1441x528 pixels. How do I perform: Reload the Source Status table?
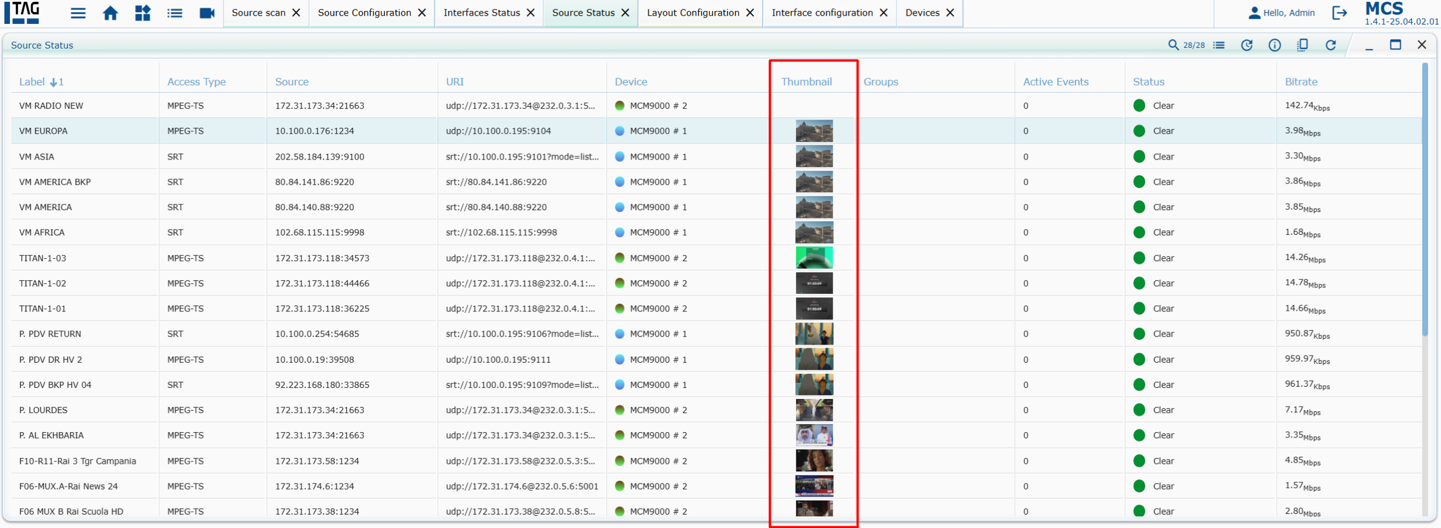[x=1330, y=45]
